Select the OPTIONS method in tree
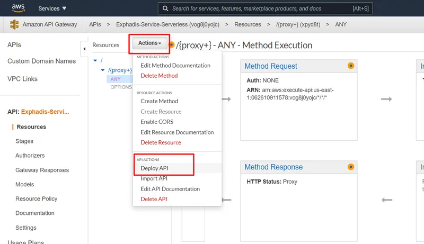The image size is (424, 244). point(121,87)
